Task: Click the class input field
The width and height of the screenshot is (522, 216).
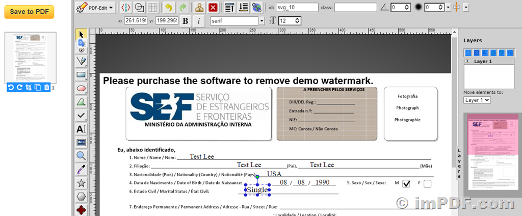Action: point(355,7)
